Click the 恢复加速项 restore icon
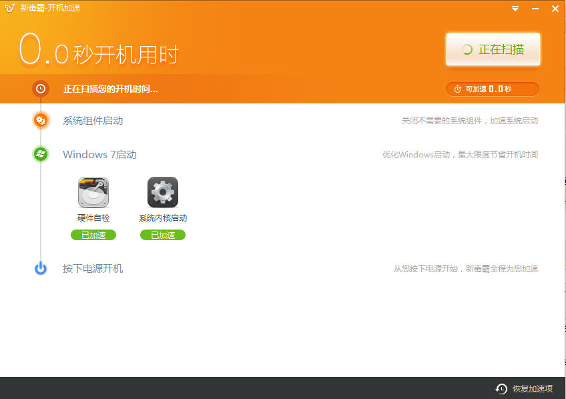566x399 pixels. coord(501,388)
